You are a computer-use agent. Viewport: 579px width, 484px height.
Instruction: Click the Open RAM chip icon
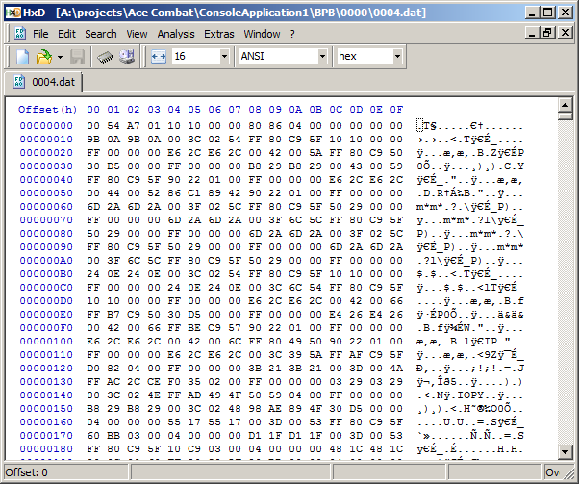(105, 57)
